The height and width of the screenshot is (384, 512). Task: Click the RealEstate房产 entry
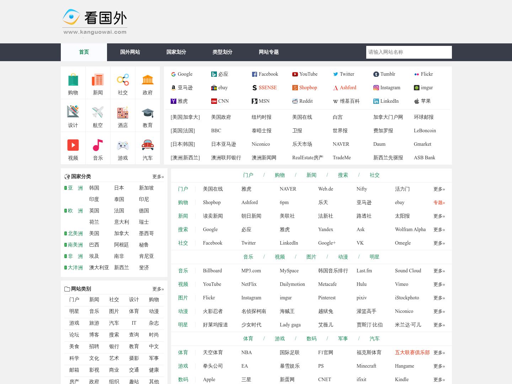308,158
